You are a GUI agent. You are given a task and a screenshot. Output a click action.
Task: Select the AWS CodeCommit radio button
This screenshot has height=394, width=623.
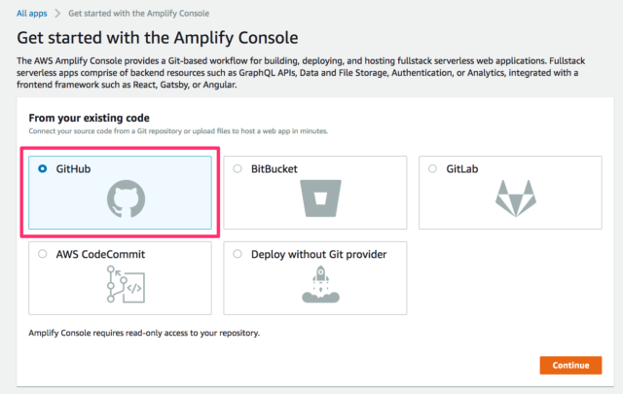(43, 254)
